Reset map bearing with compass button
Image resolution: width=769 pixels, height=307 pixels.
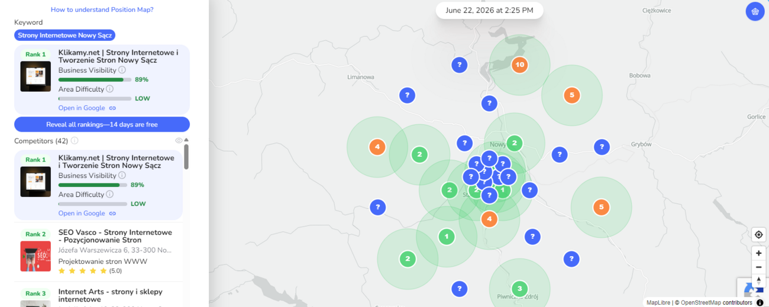(758, 280)
